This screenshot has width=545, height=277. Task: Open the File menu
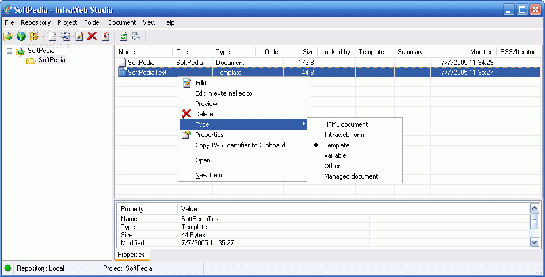tap(9, 22)
